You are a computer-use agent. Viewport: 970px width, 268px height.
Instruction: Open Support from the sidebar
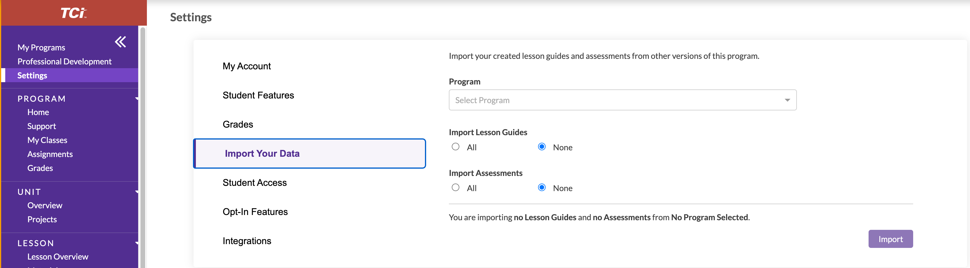pyautogui.click(x=41, y=126)
